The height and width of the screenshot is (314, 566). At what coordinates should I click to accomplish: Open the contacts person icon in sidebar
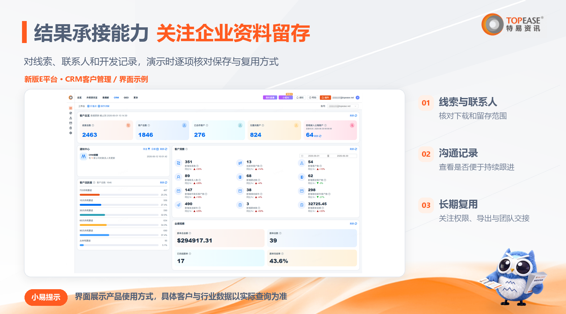(x=71, y=118)
